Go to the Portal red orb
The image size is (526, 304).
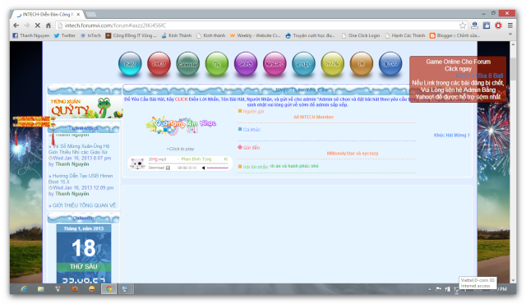tap(159, 63)
